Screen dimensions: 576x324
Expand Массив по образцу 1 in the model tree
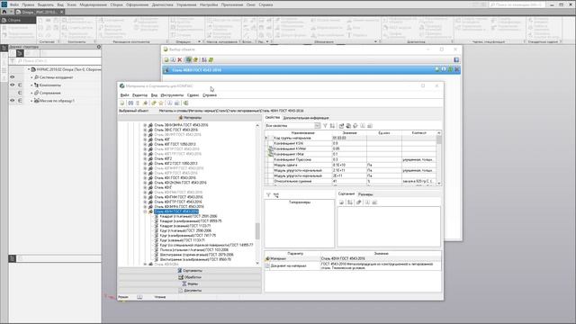click(31, 101)
